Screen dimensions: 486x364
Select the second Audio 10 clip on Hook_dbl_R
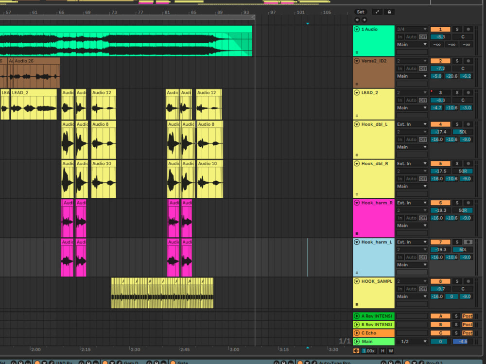210,179
